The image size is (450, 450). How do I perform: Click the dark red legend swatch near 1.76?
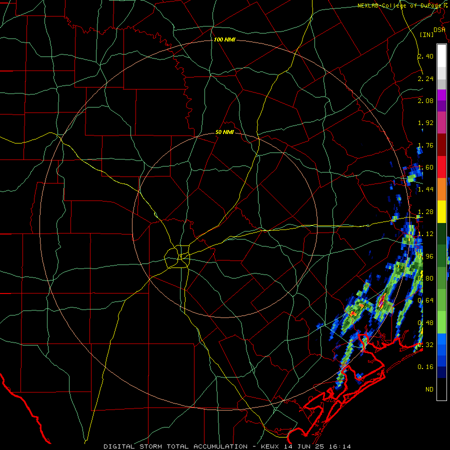point(441,145)
